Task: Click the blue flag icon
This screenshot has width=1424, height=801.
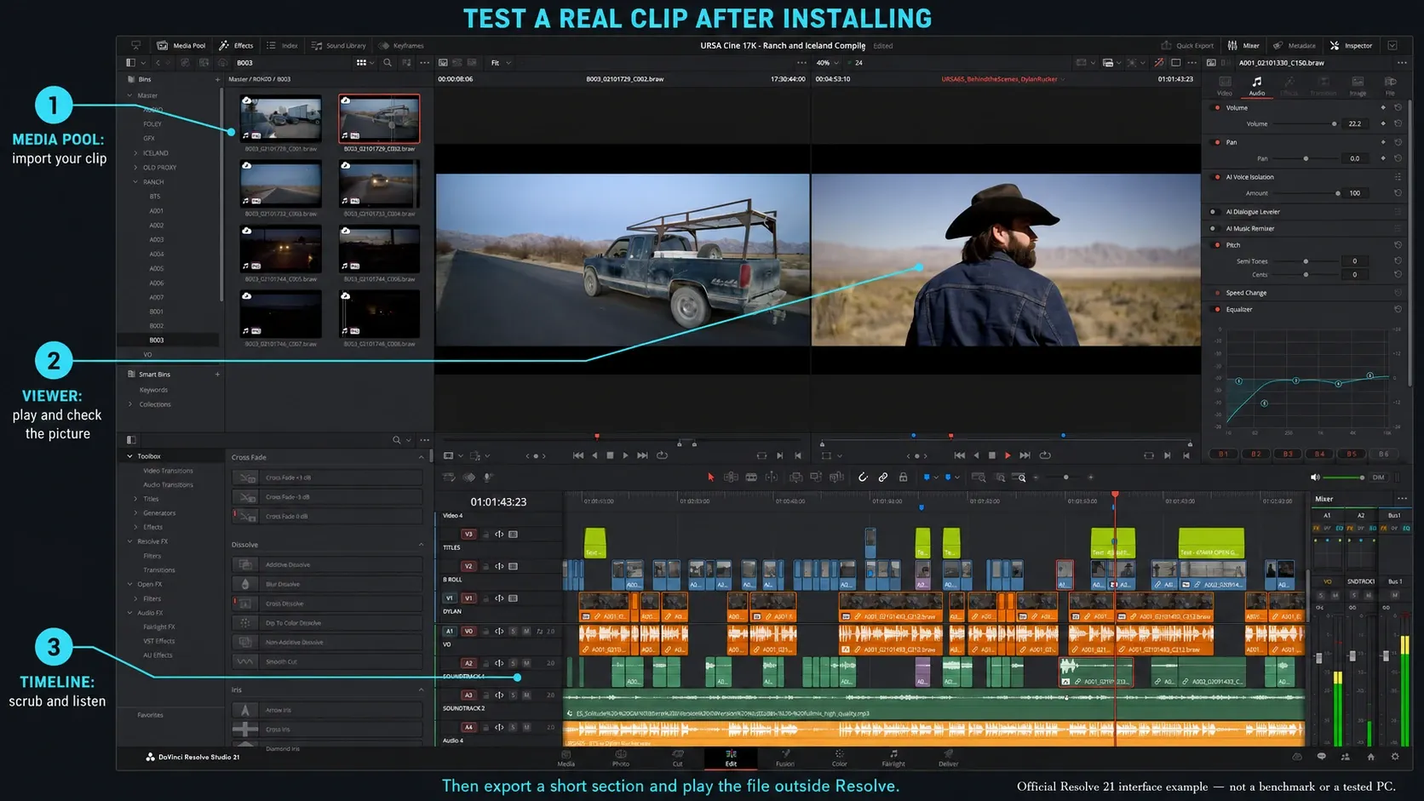Action: click(x=927, y=478)
